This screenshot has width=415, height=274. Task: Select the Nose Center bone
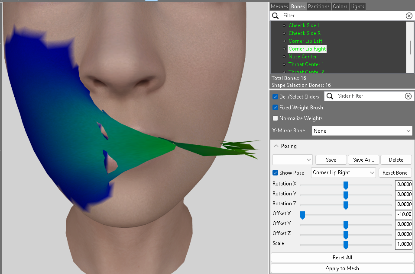click(302, 57)
